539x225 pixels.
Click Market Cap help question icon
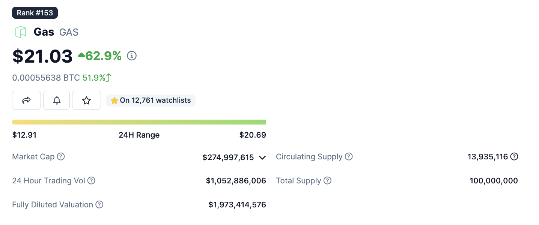click(x=61, y=156)
